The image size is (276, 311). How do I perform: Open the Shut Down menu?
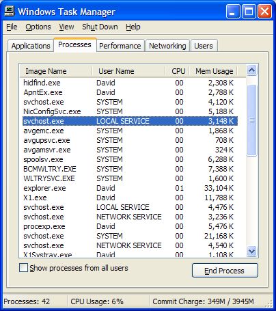coord(100,27)
